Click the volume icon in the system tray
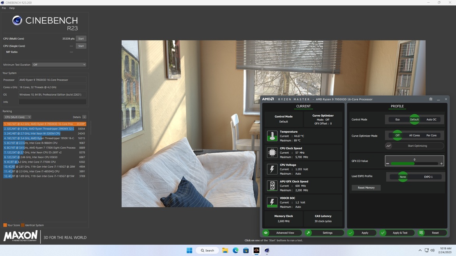 [x=433, y=251]
